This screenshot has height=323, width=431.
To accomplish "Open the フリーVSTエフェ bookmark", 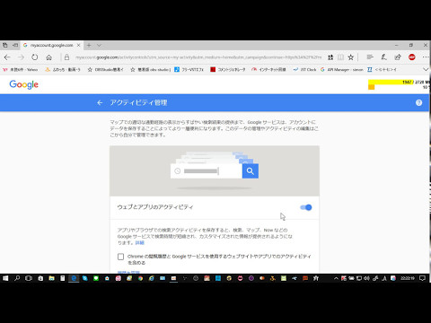I will tap(189, 69).
